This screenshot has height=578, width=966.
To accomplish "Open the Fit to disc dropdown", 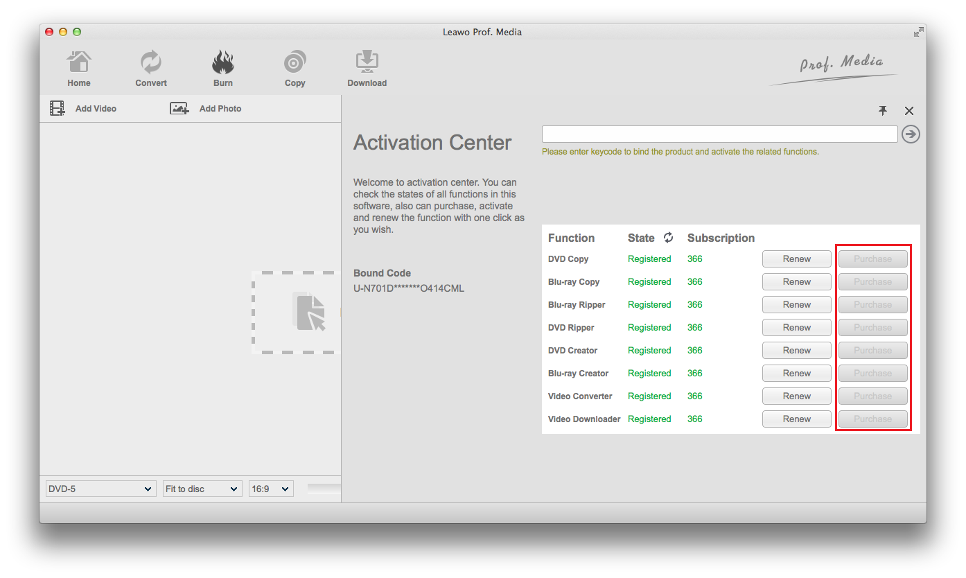I will click(x=202, y=489).
